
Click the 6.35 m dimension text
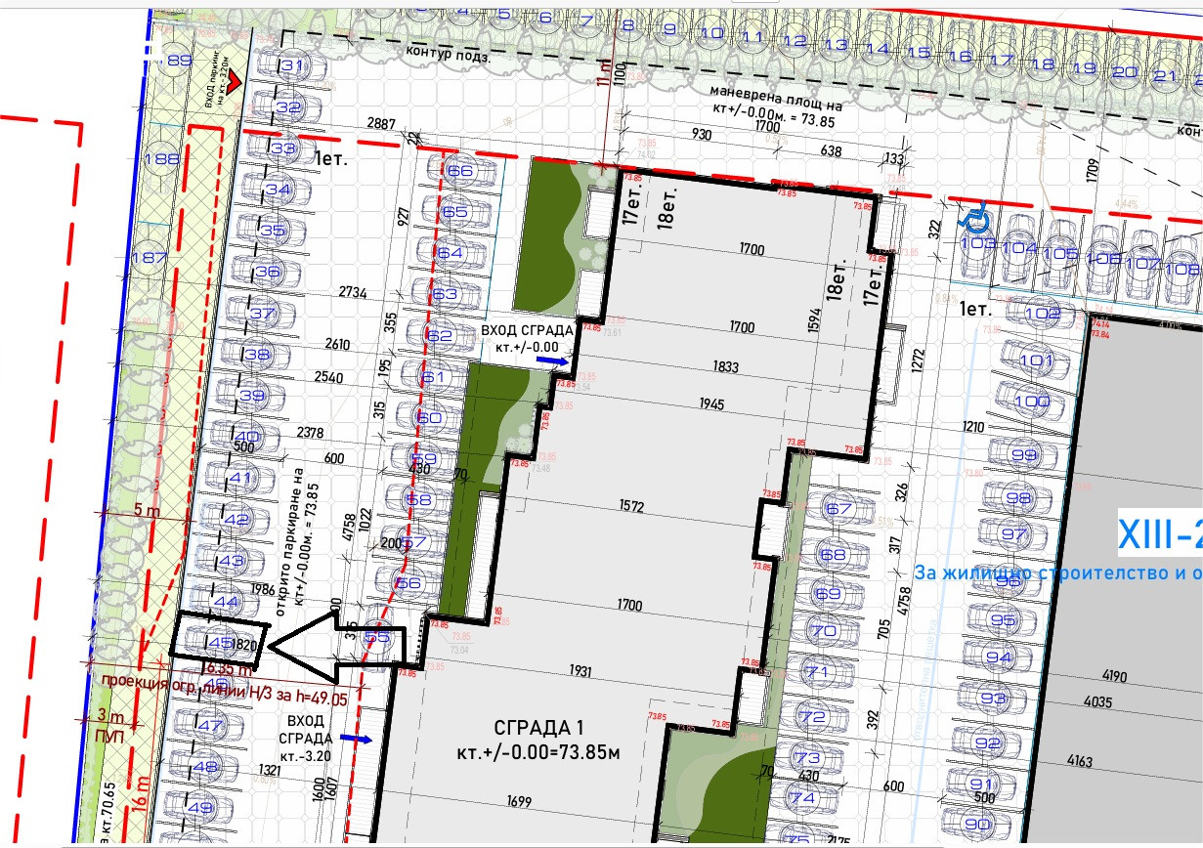click(x=228, y=668)
